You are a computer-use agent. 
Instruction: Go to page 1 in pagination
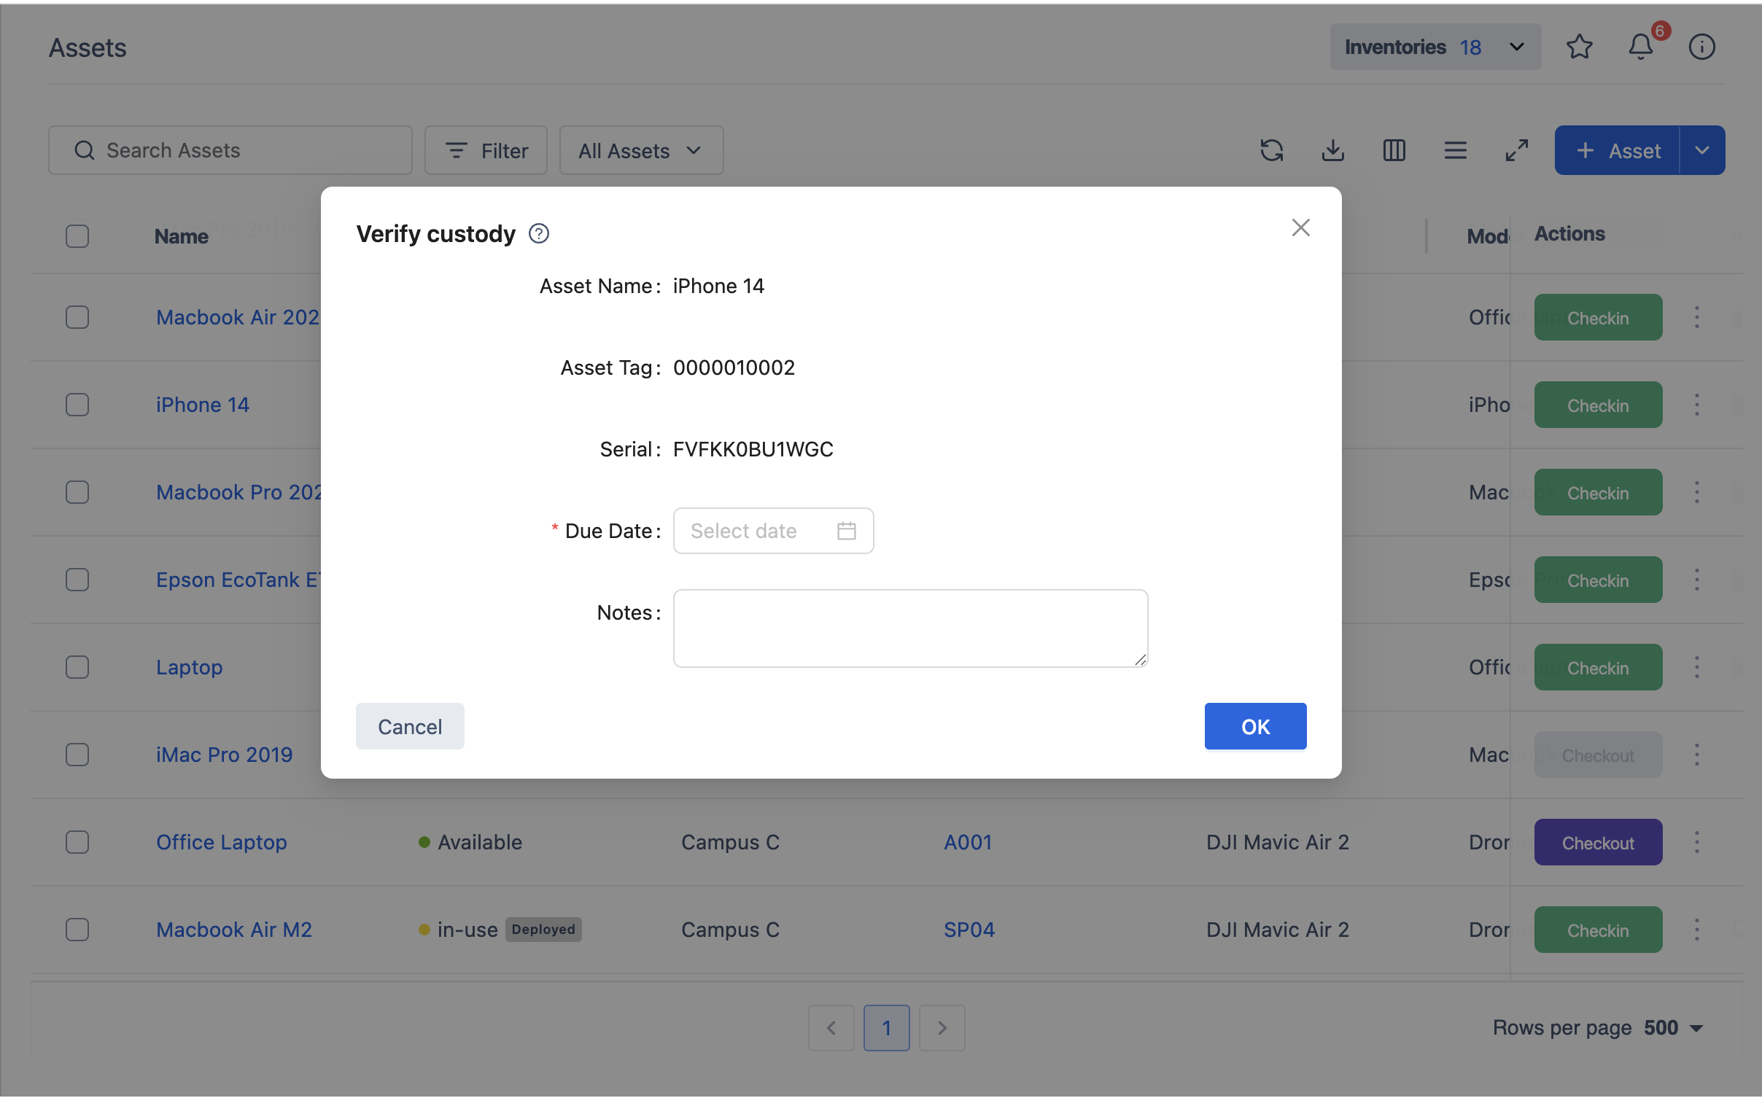[886, 1028]
